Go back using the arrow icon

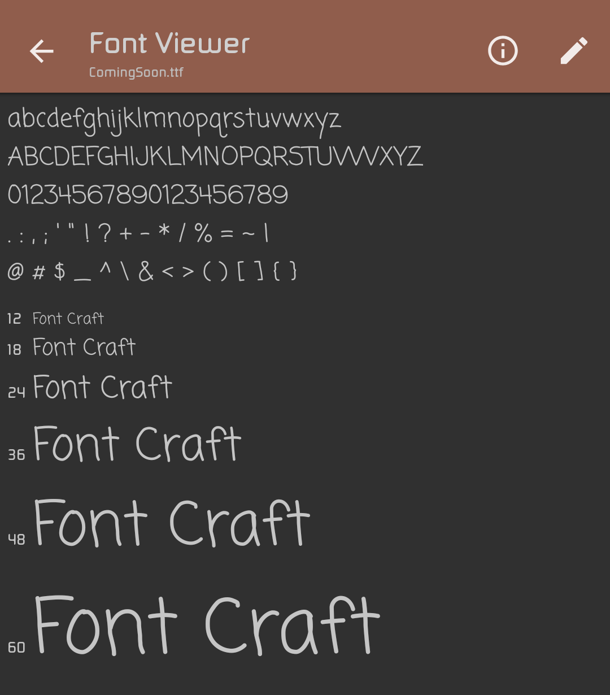coord(41,51)
